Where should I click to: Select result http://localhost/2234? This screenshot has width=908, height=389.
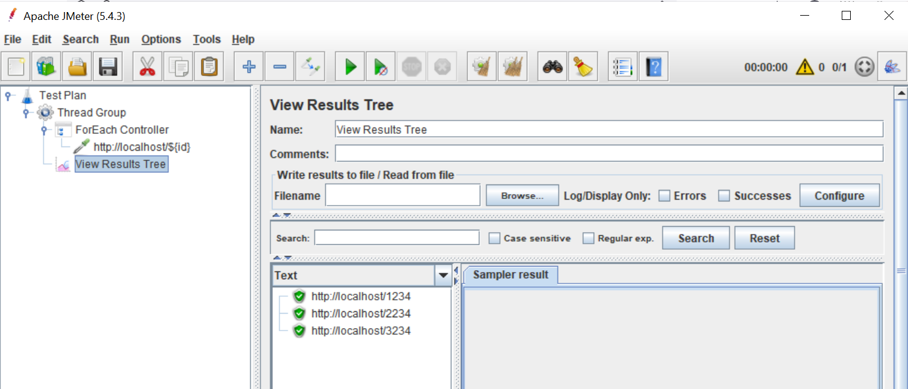coord(361,314)
